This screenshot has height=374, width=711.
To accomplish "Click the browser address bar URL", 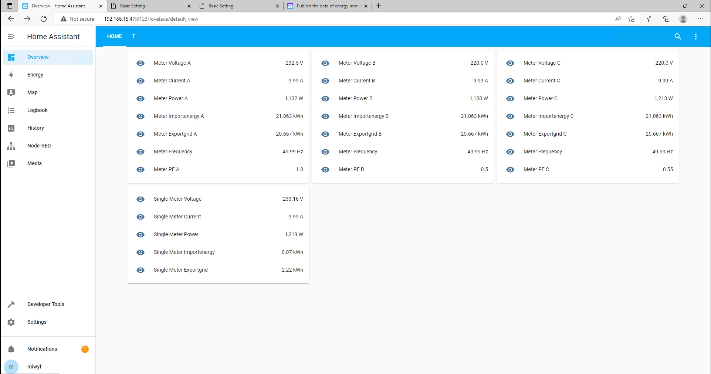I will [x=151, y=19].
